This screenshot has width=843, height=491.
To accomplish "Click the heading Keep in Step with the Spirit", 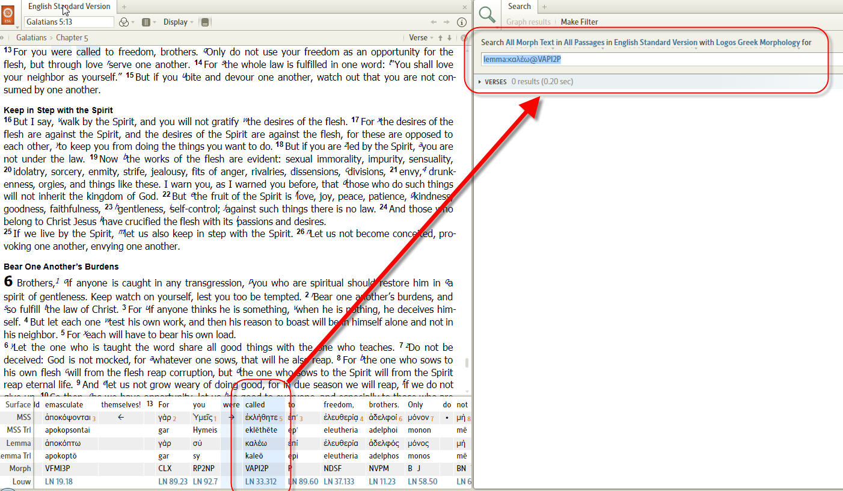I will coord(58,110).
